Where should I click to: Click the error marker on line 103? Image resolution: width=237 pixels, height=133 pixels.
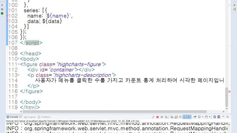pyautogui.click(x=7, y=21)
